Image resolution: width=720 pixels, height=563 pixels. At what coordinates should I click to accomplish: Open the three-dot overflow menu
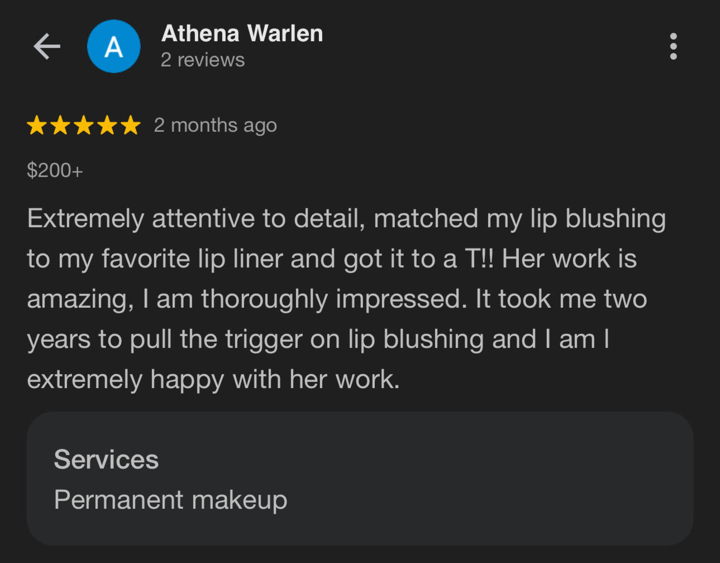674,46
